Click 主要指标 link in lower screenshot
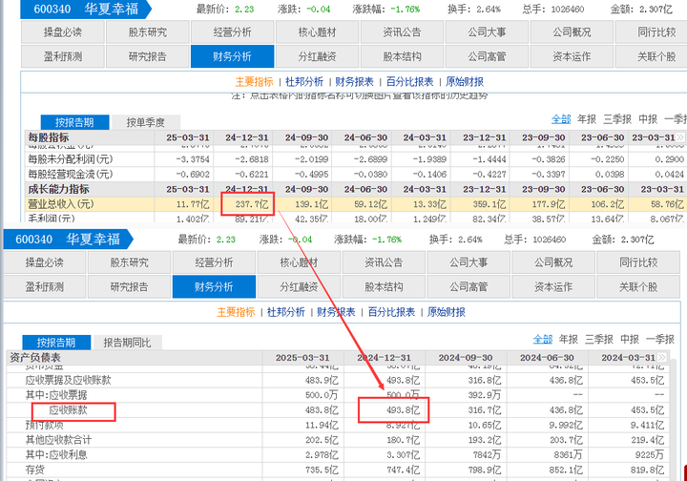687x481 pixels. point(236,312)
